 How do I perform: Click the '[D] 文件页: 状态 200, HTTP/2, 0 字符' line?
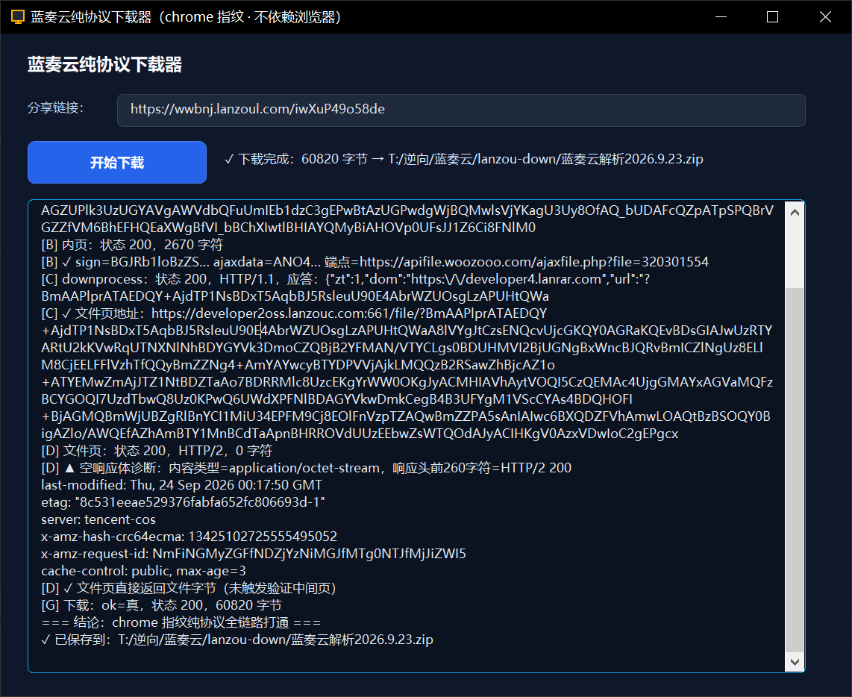point(157,451)
